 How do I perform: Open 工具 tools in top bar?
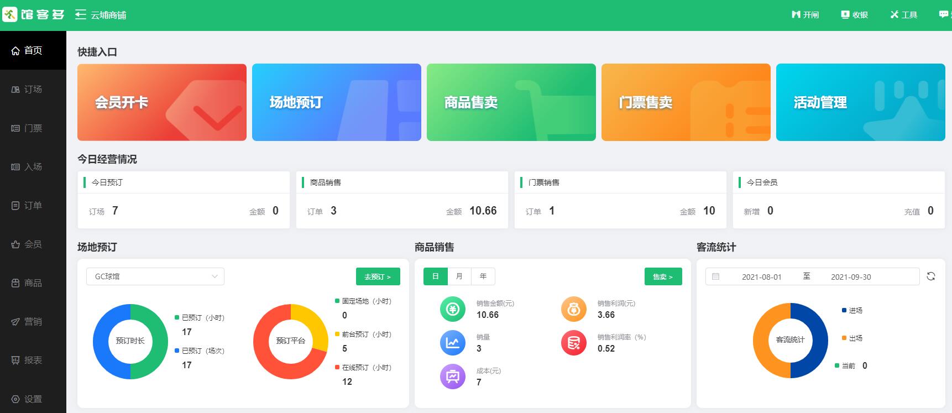click(903, 15)
